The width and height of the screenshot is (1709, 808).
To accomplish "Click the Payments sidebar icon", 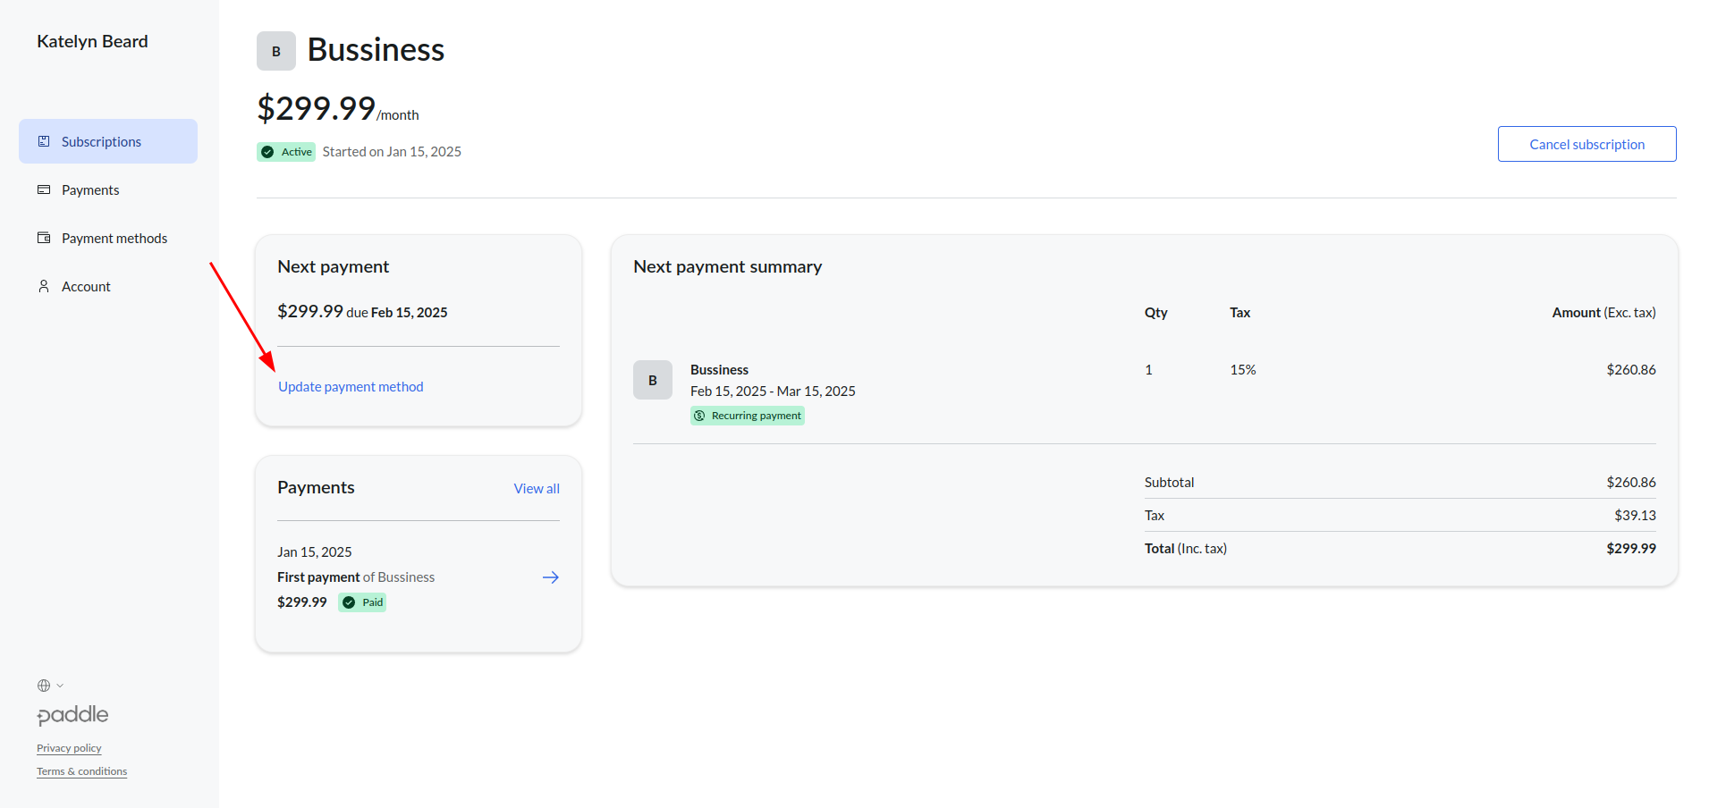I will pos(44,189).
